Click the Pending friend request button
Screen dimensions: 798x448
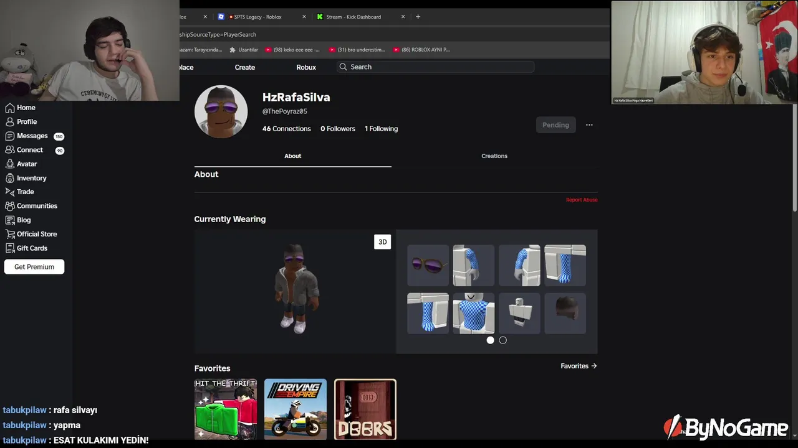tap(555, 125)
